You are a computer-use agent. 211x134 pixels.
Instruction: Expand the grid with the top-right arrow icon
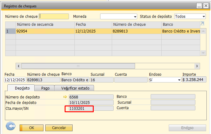click(202, 24)
